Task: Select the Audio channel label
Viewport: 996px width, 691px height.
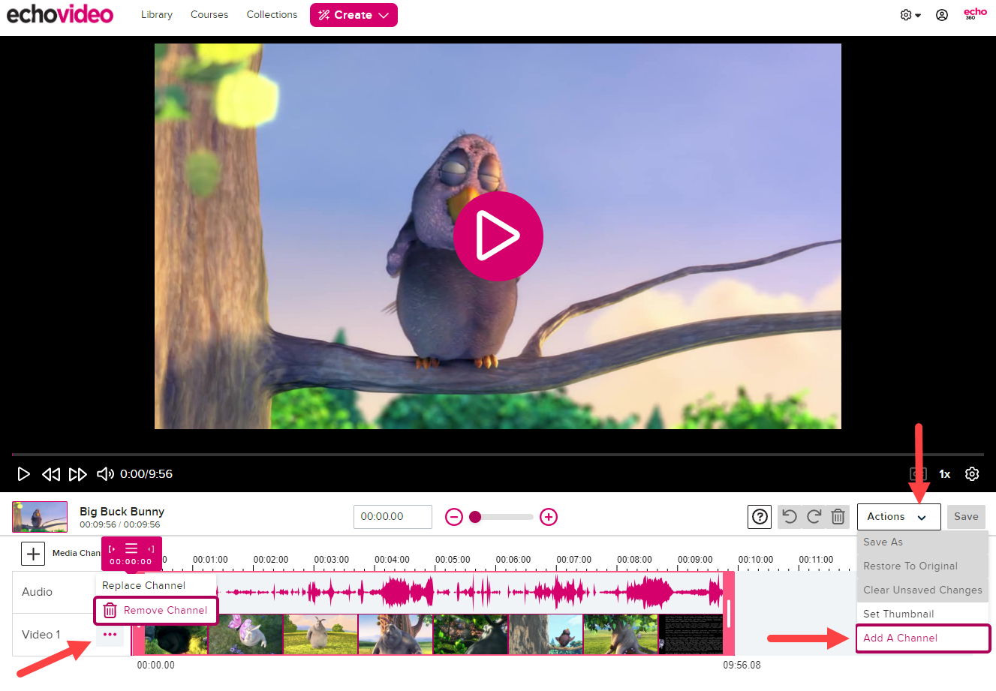Action: point(38,592)
